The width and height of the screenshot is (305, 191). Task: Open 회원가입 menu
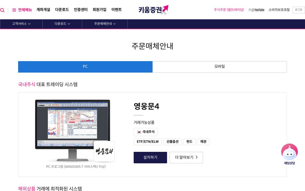pyautogui.click(x=99, y=10)
